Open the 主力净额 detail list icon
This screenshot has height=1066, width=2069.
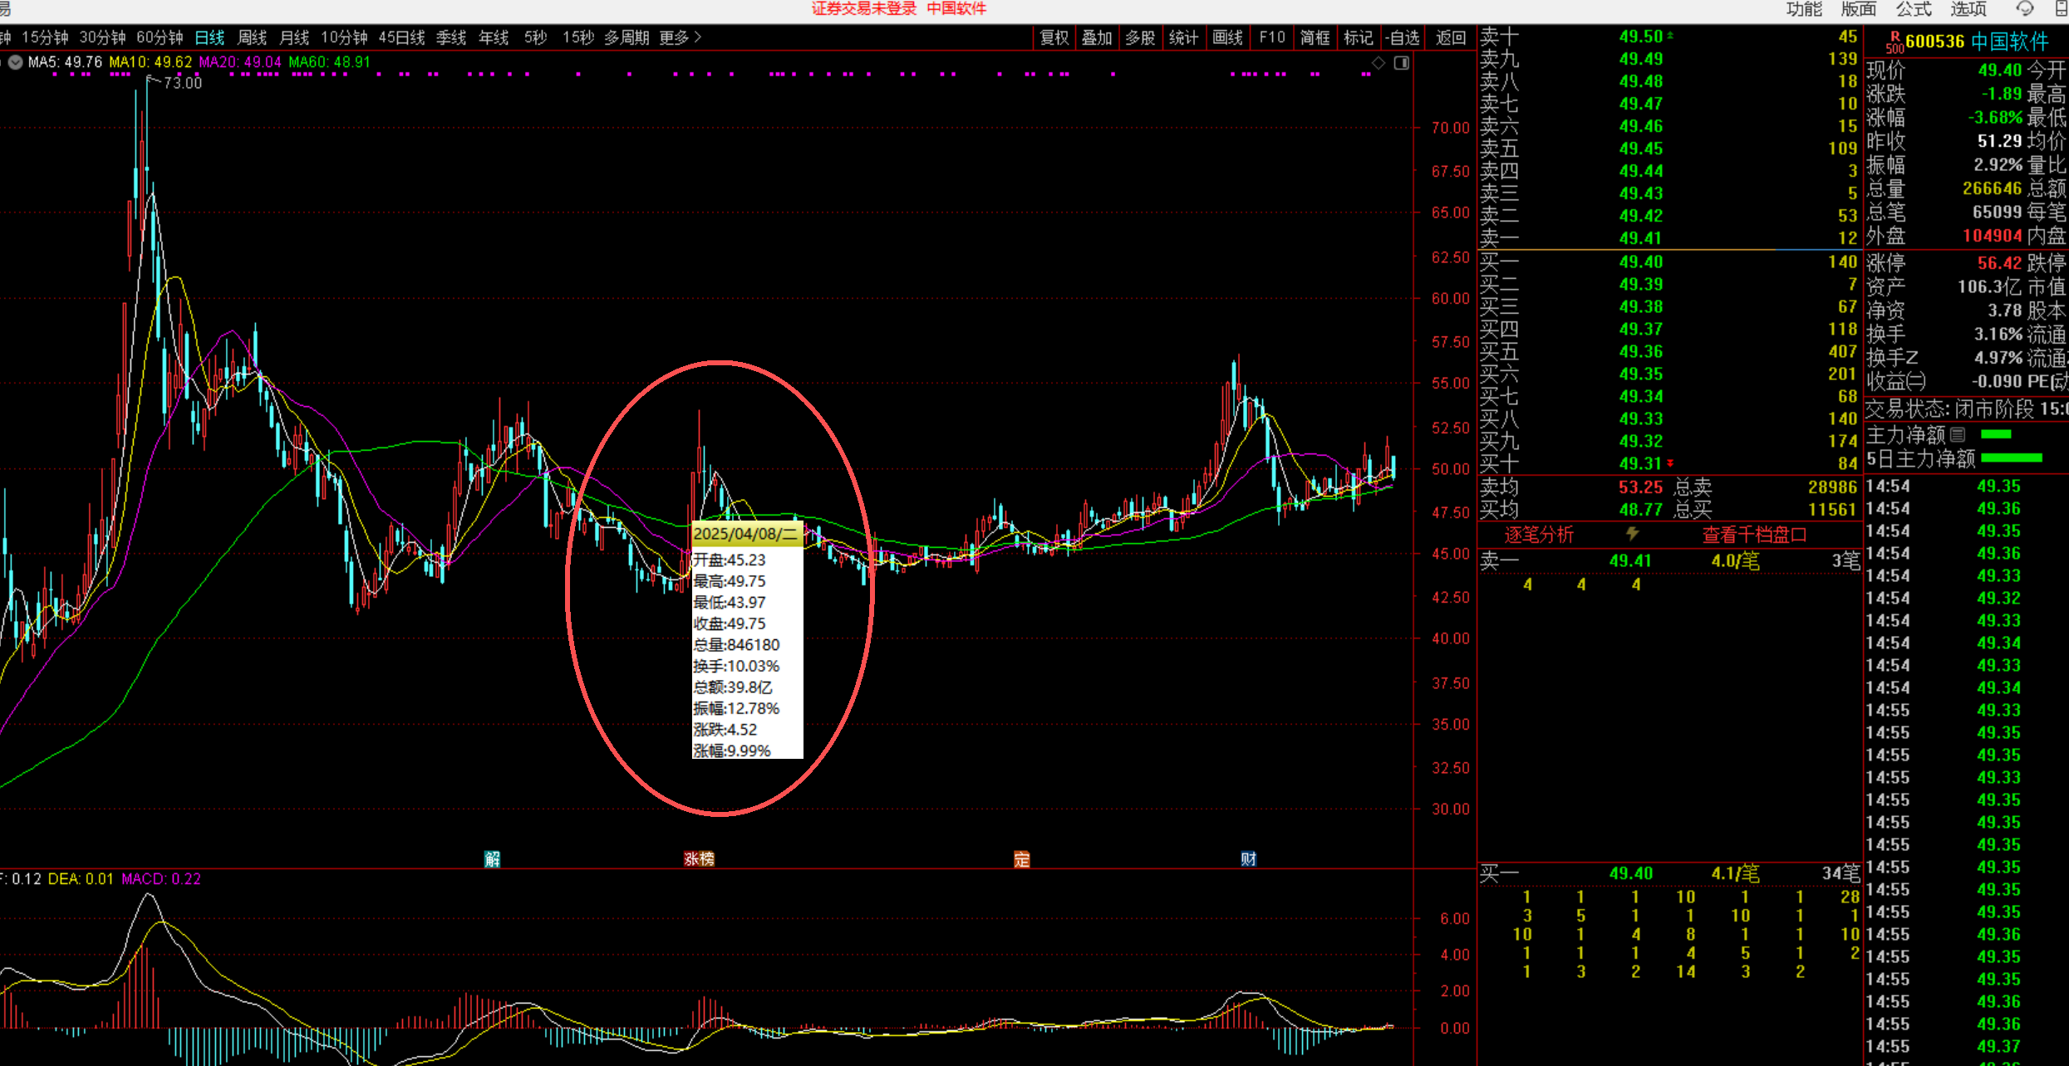pos(1958,434)
